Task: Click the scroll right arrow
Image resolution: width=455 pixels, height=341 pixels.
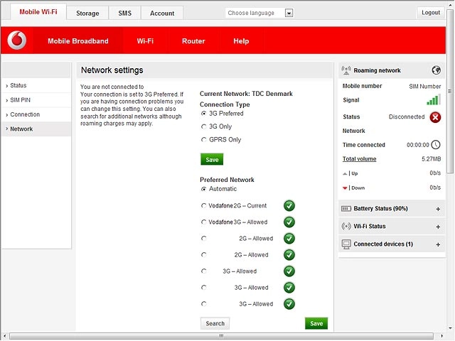Action: [441, 336]
